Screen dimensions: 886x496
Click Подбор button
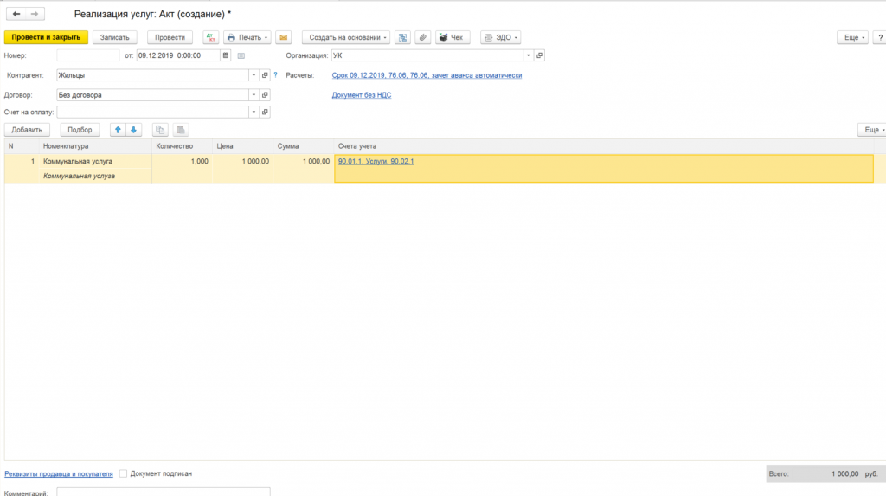tap(80, 130)
